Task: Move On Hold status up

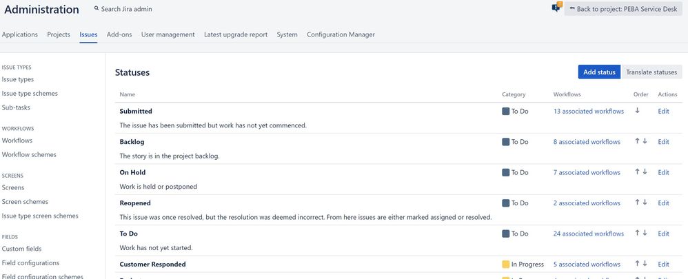Action: click(637, 172)
